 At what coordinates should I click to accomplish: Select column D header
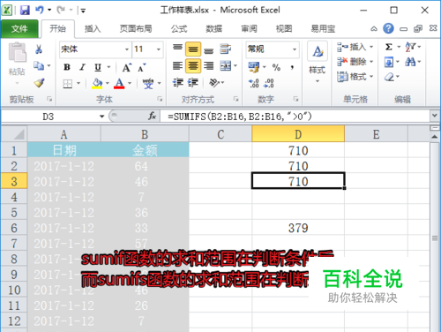298,134
